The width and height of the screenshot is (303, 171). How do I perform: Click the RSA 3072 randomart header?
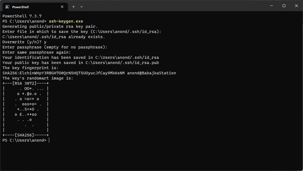pos(25,83)
